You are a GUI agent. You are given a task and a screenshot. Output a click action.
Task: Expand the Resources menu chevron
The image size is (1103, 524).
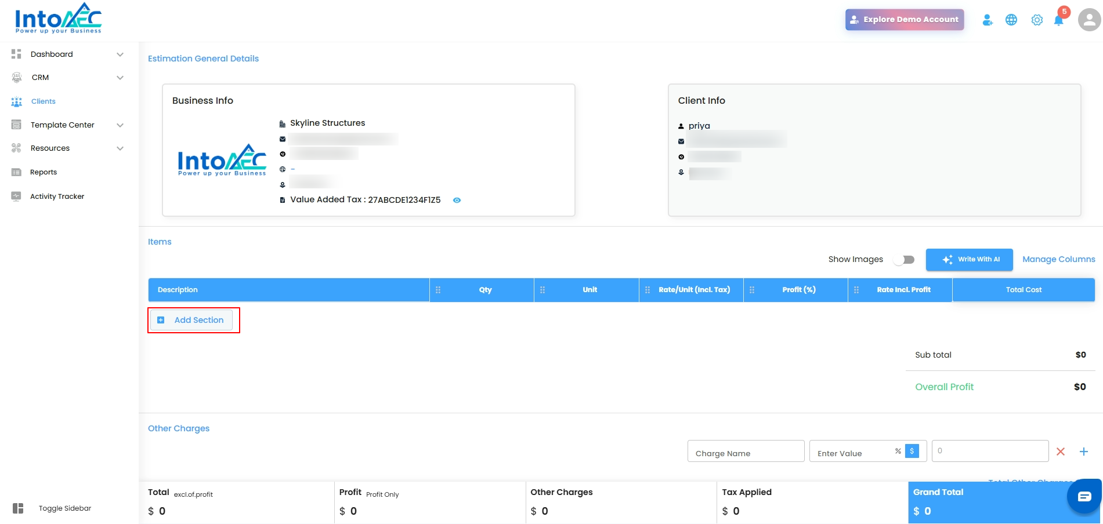tap(120, 148)
